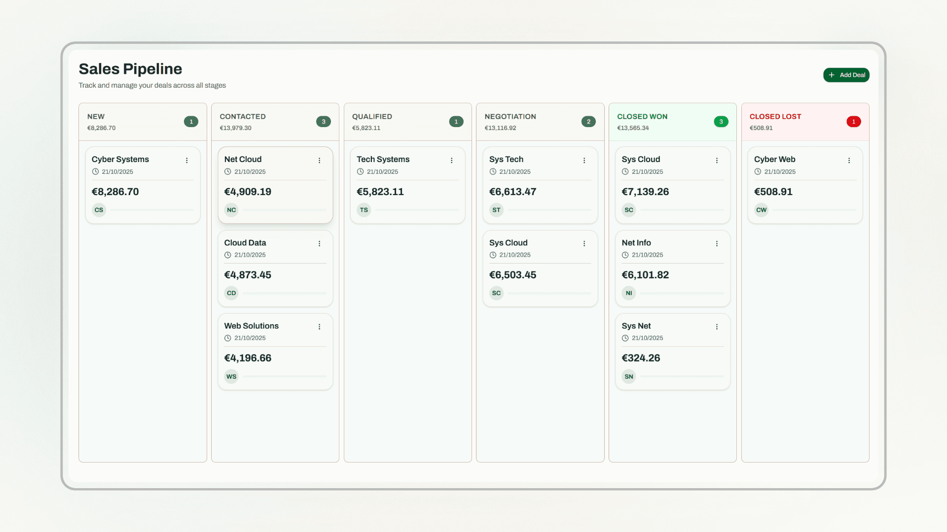Click the Sales Pipeline title
Viewport: 947px width, 532px height.
130,69
